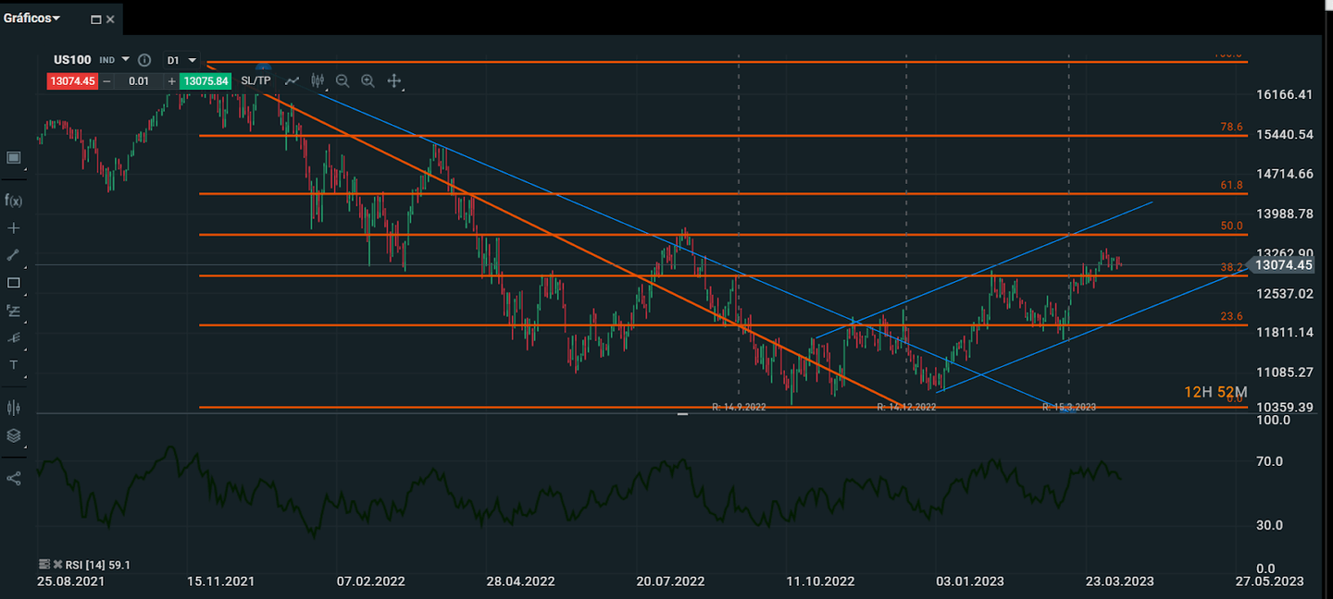Screen dimensions: 1333x599
Task: Zoom in the chart with magnifier plus
Action: point(368,81)
